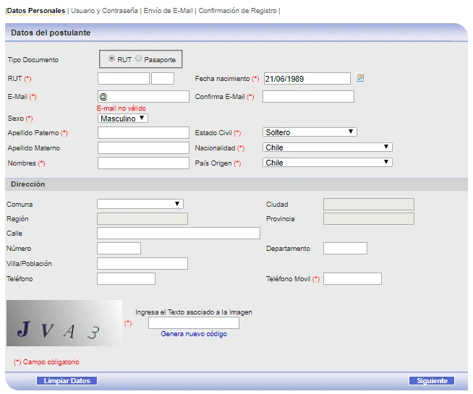Open the Nacionalidad dropdown

click(x=328, y=147)
